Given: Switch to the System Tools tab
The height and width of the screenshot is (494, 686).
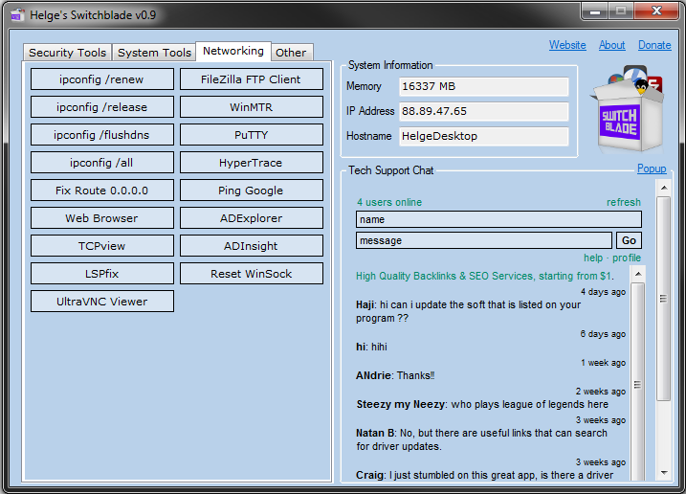Looking at the screenshot, I should tap(154, 53).
